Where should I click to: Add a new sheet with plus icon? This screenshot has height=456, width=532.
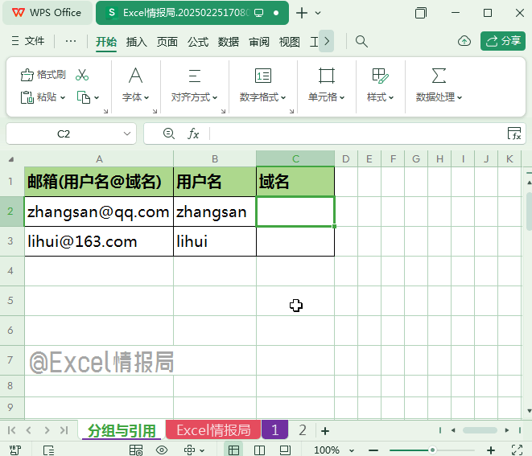[325, 431]
